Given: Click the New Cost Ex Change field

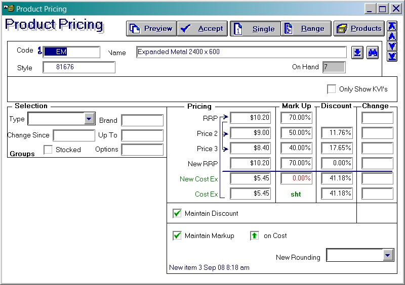Looking at the screenshot, I should pyautogui.click(x=377, y=178).
